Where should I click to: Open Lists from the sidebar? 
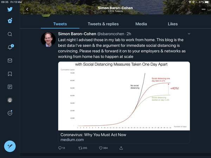tap(10, 87)
